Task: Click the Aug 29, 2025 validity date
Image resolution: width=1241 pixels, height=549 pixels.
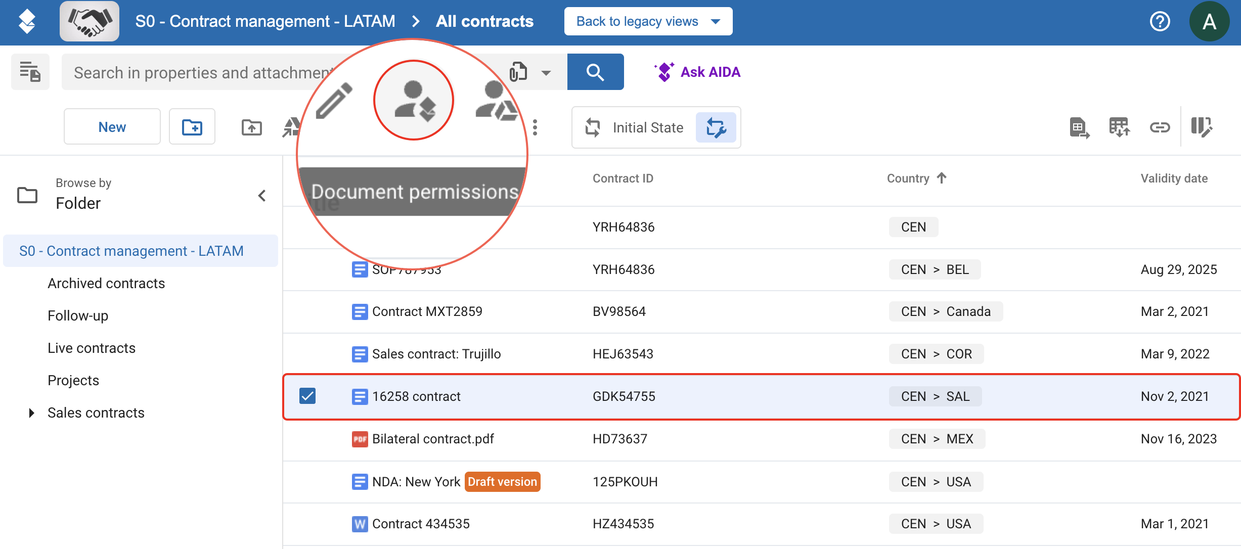Action: coord(1179,269)
